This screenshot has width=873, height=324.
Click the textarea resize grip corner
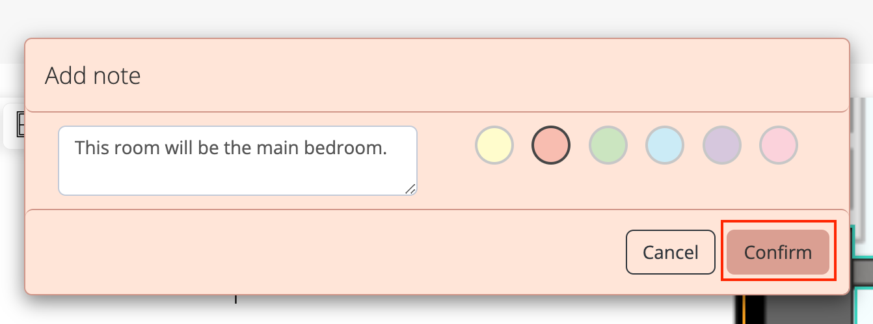pos(410,189)
